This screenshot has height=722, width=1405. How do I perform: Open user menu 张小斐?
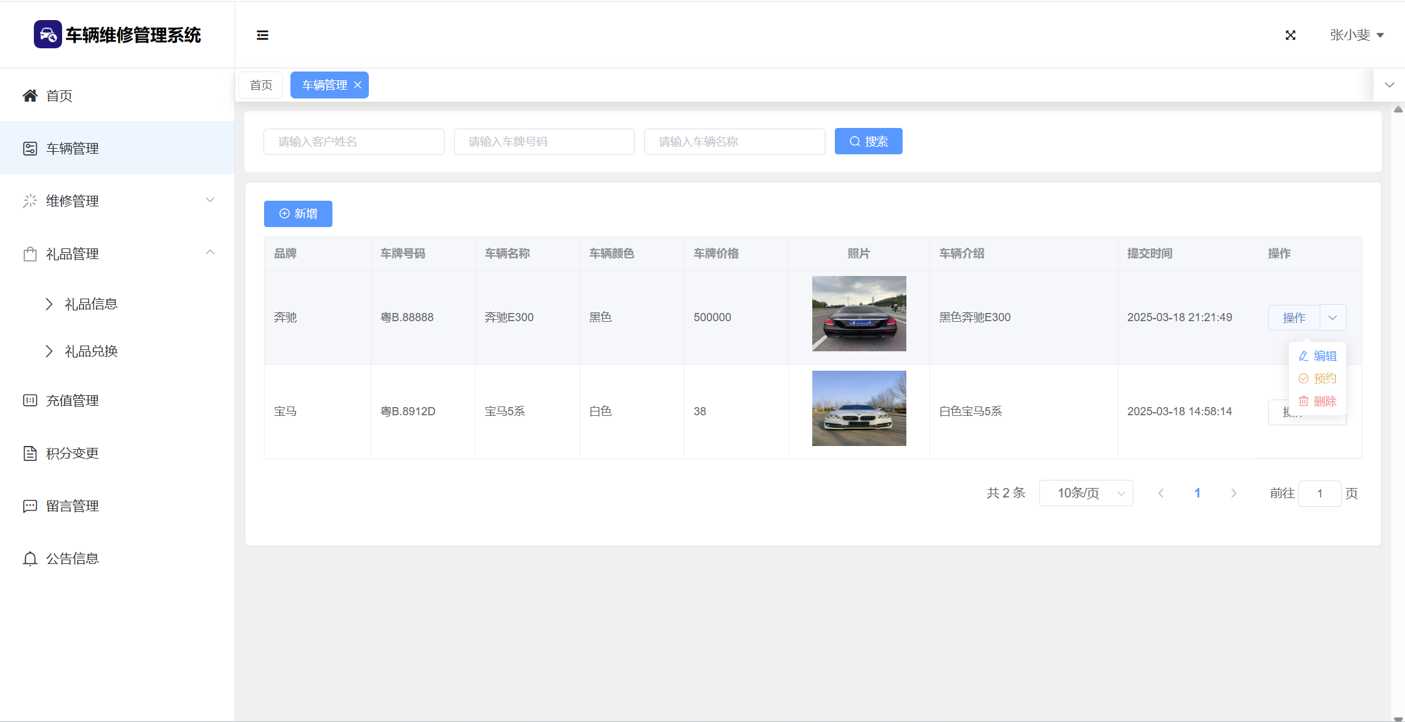point(1356,35)
